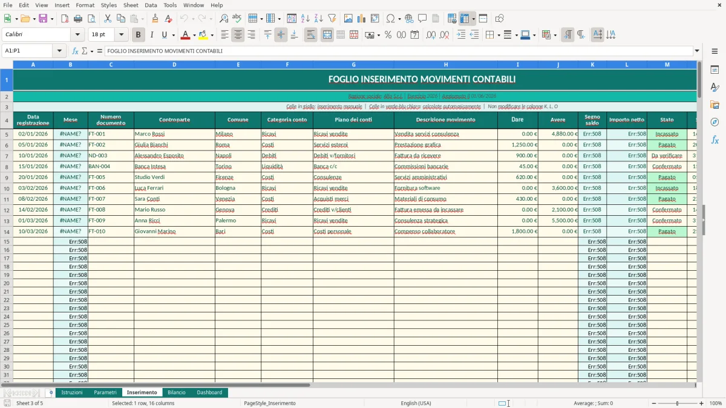726x408 pixels.
Task: Insert a hyperlink
Action: pyautogui.click(x=409, y=19)
